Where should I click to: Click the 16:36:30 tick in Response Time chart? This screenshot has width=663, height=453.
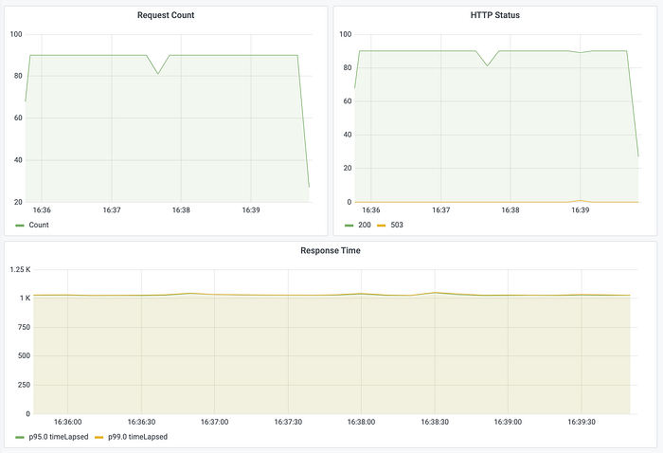(141, 422)
